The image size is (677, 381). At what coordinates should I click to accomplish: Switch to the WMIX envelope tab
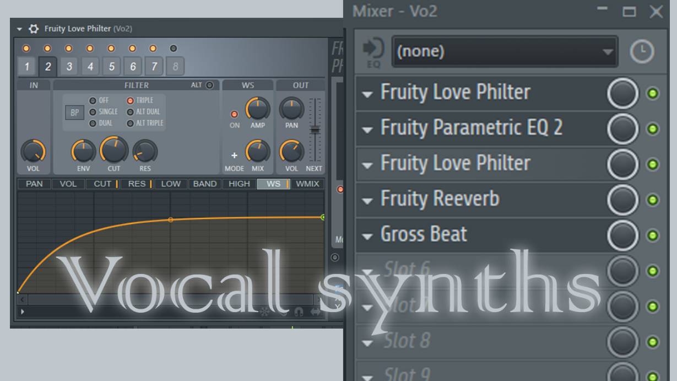(x=307, y=184)
